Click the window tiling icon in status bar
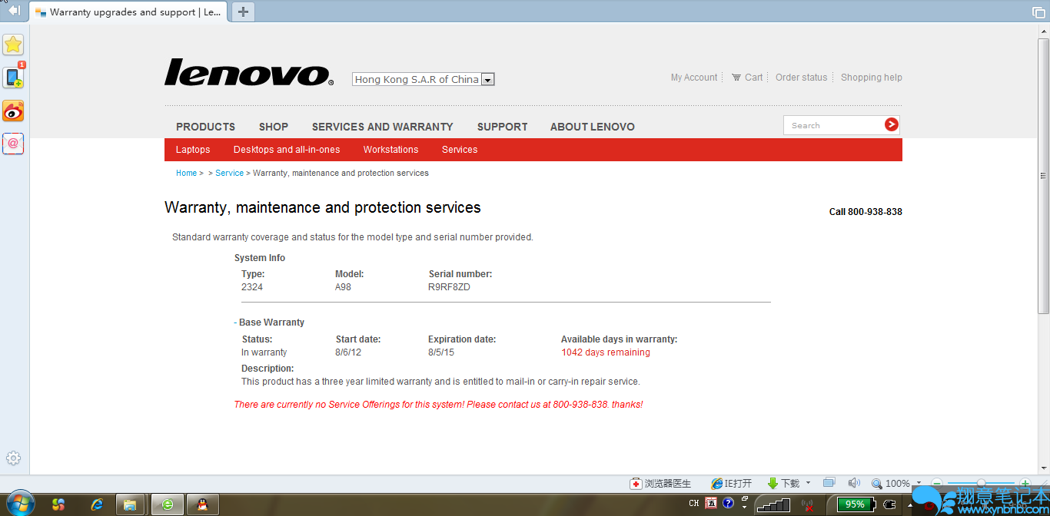The width and height of the screenshot is (1050, 516). point(829,483)
